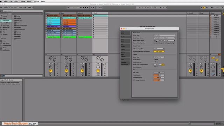The image size is (224, 126).
Task: Select the Audio track header
Action: click(x=100, y=13)
